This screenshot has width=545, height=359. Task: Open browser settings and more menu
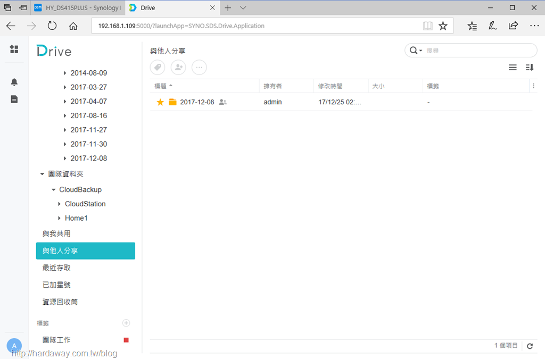coord(534,26)
